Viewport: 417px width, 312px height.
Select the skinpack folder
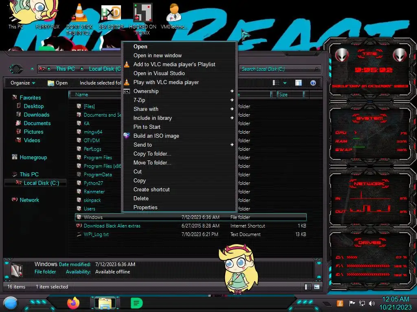92,200
